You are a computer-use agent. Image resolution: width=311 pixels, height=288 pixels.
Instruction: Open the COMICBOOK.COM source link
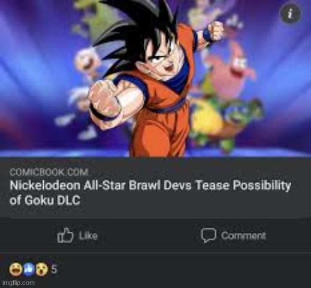[x=49, y=172]
